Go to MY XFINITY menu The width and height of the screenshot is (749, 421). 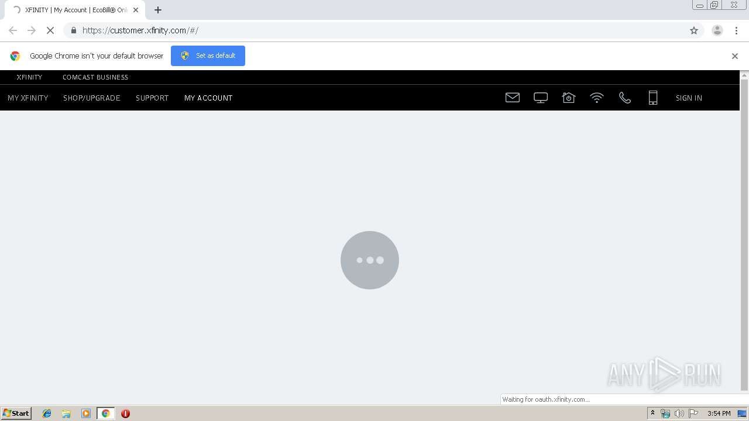pos(28,98)
